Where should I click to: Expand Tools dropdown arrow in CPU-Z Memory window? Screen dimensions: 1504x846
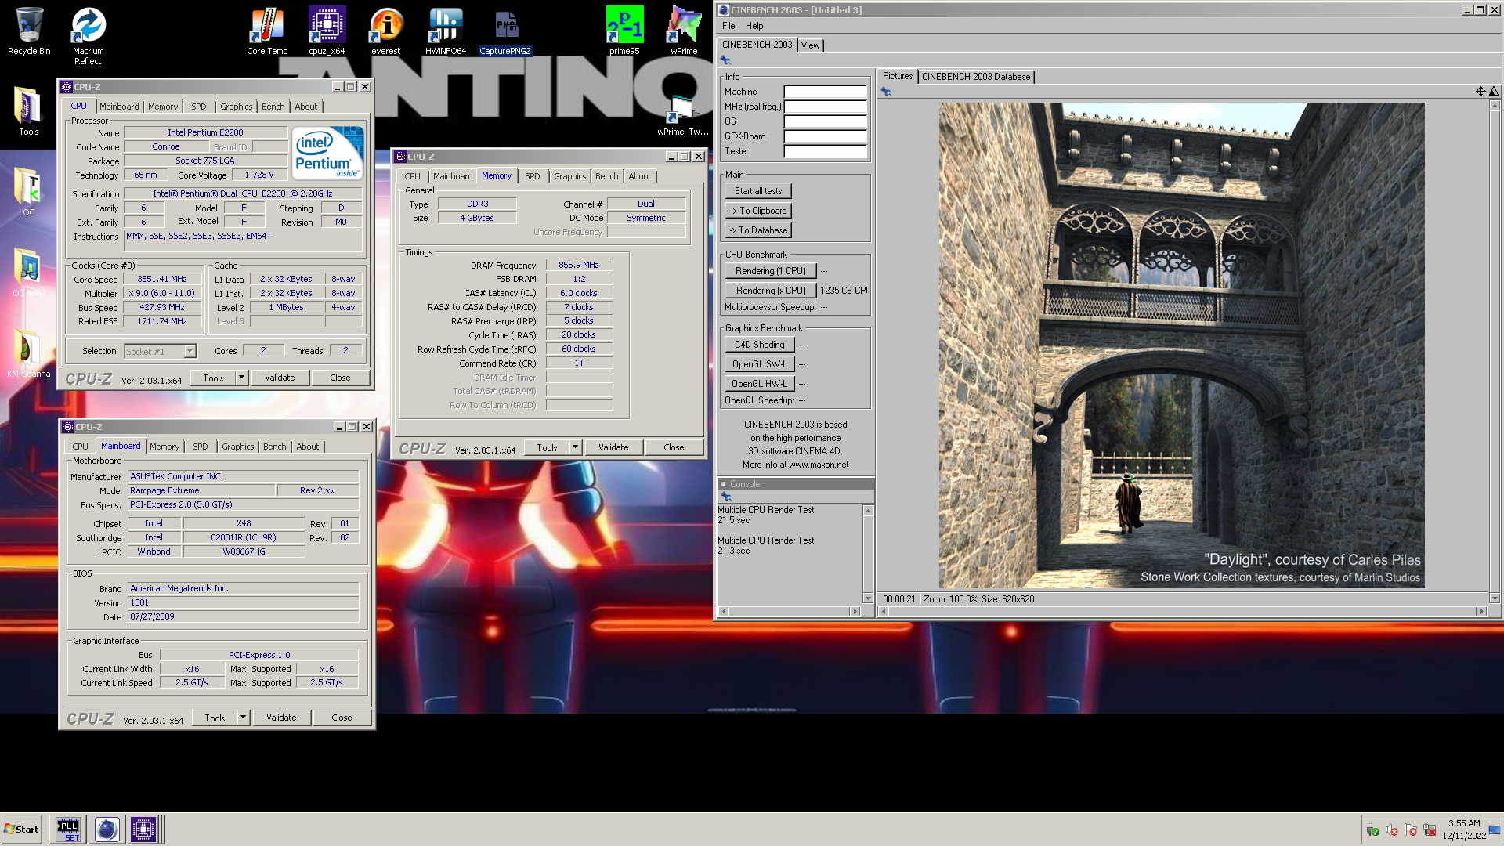pyautogui.click(x=575, y=447)
